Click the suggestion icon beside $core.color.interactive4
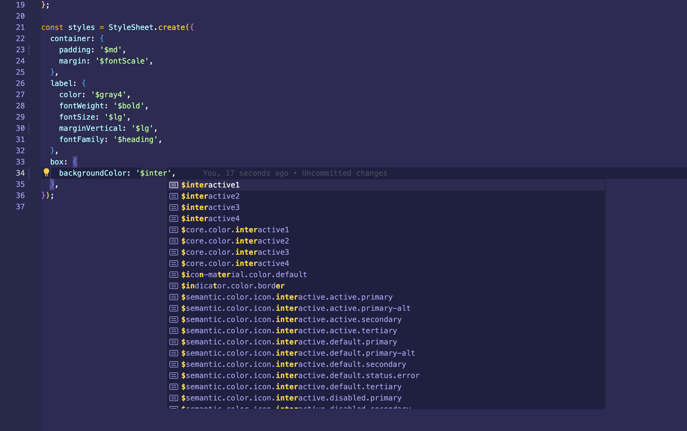This screenshot has width=687, height=431. pyautogui.click(x=173, y=263)
